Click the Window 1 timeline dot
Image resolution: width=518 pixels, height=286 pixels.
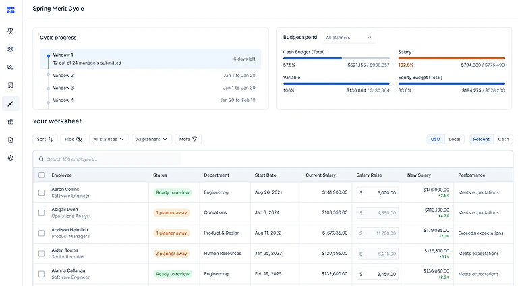click(49, 56)
